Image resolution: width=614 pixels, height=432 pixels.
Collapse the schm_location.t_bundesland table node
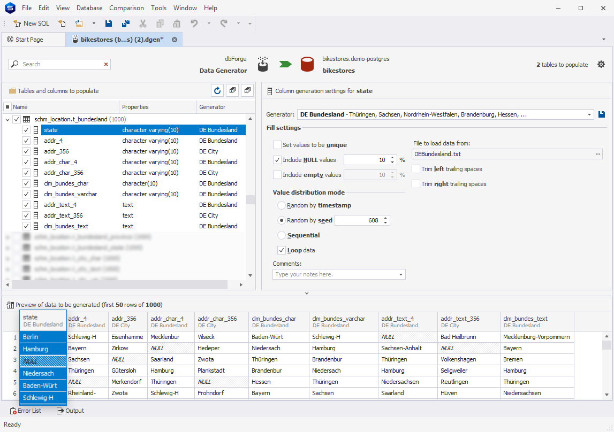(7, 120)
